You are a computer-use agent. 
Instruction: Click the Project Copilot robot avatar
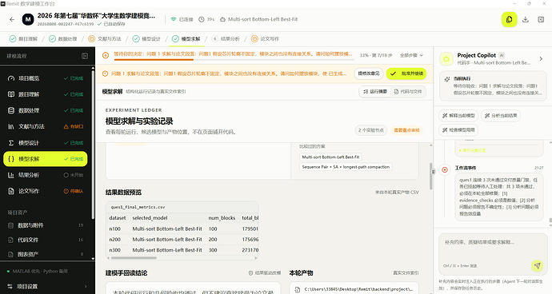tap(446, 59)
